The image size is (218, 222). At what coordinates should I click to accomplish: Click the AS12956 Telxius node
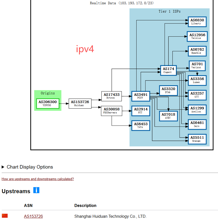pyautogui.click(x=197, y=37)
